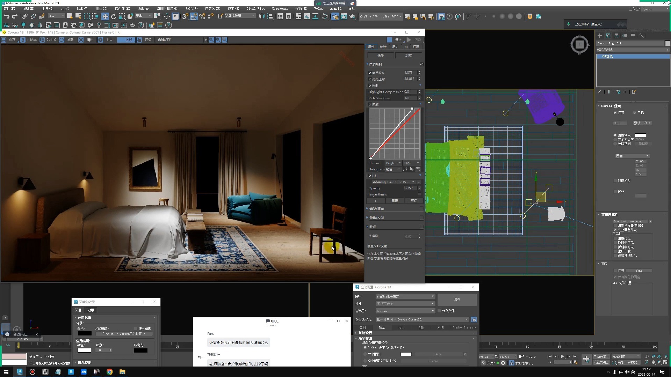Click the Render button in Render Setup
The image size is (671, 377).
[457, 300]
